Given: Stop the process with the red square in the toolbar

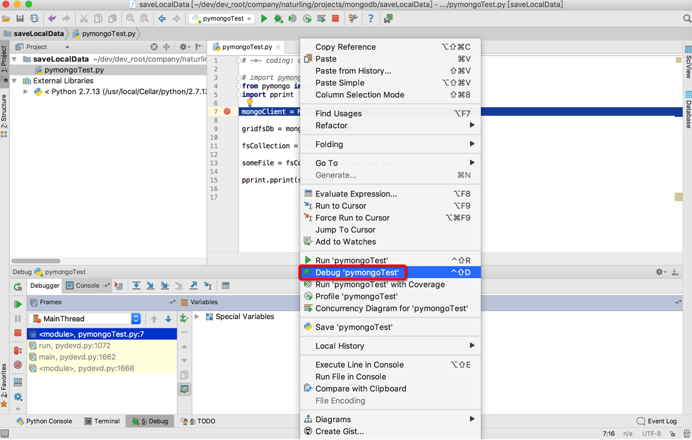Looking at the screenshot, I should [335, 19].
